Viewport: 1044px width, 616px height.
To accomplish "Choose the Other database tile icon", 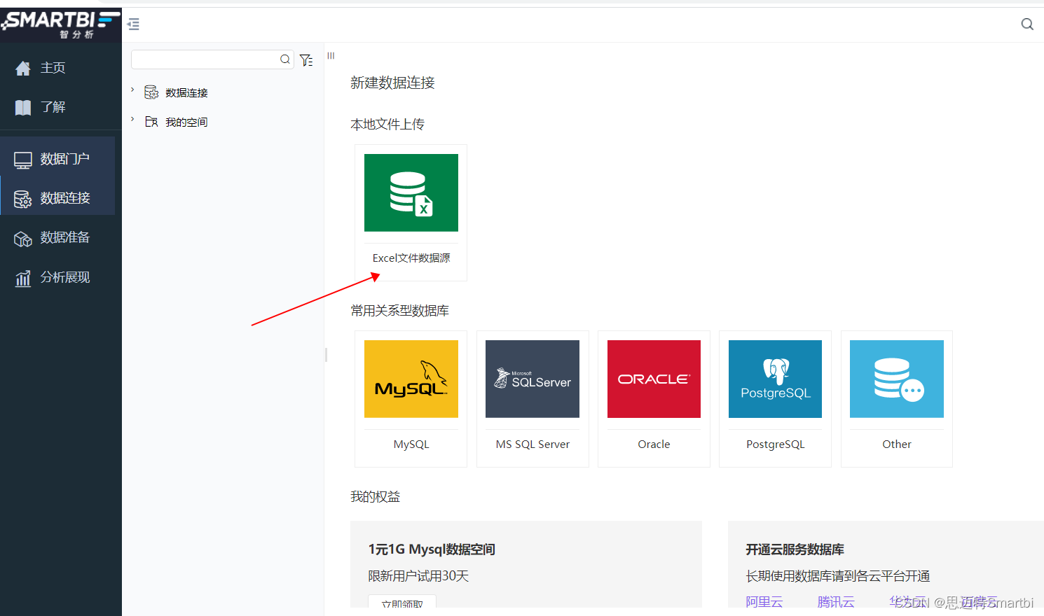I will click(897, 379).
